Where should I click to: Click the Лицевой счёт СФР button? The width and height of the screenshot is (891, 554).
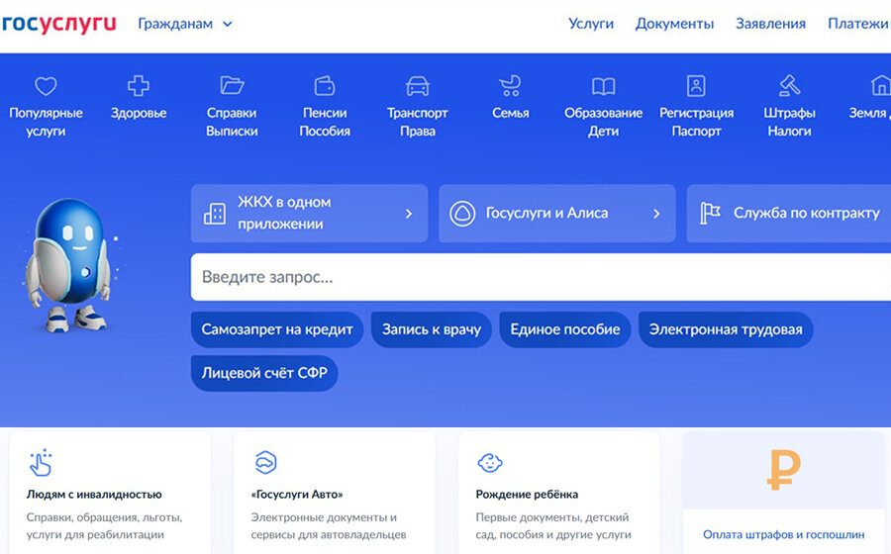264,373
